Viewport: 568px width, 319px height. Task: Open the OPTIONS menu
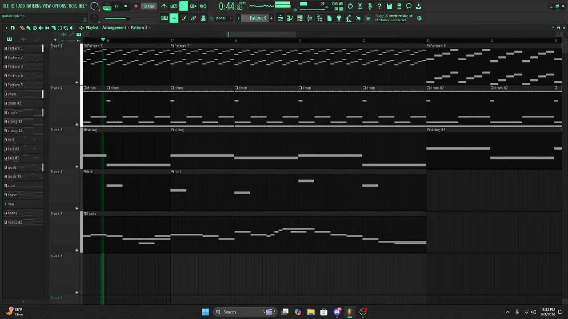point(59,6)
